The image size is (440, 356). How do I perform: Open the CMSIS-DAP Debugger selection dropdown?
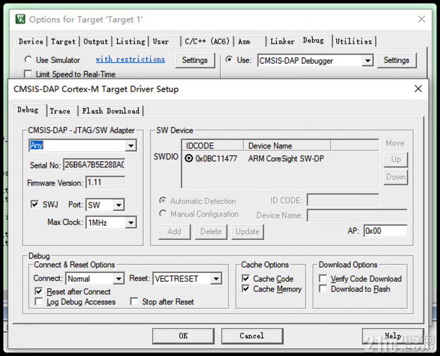pos(367,60)
